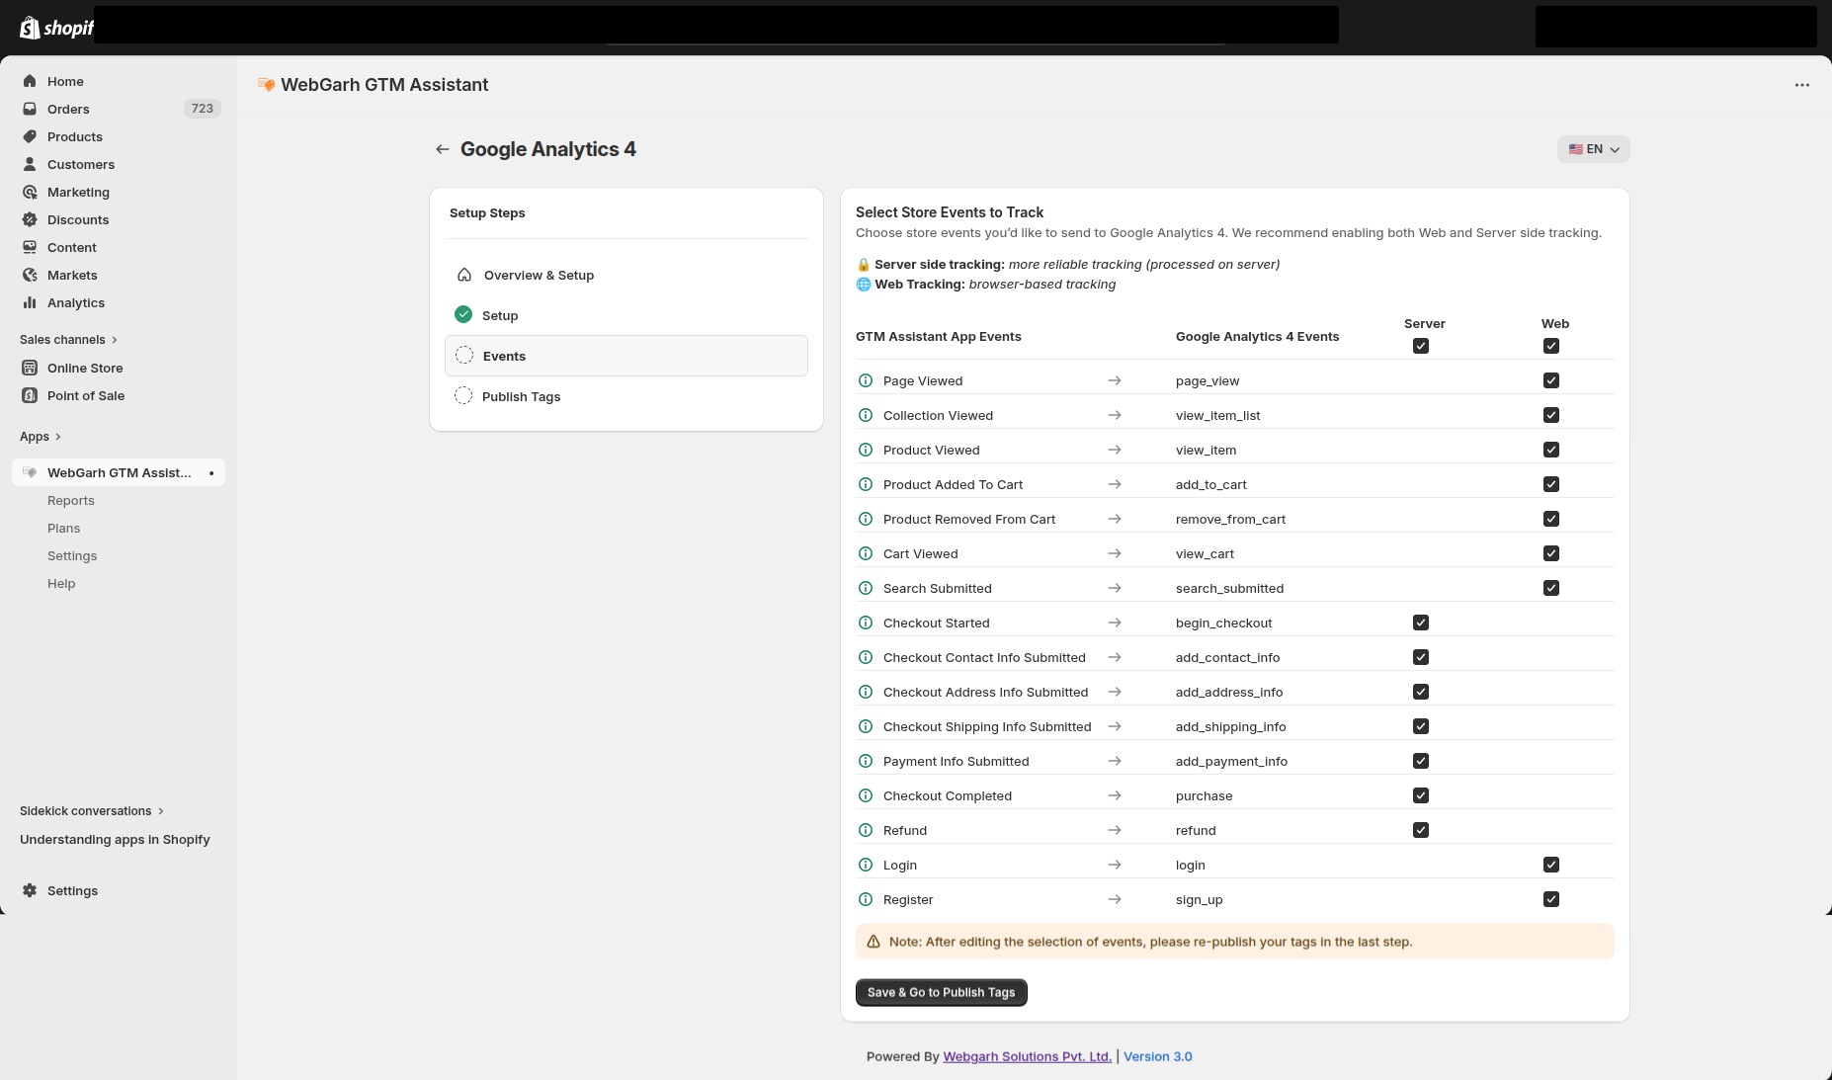Click the remove_from_cart event name
Screen dimensions: 1832x1080
point(1230,520)
